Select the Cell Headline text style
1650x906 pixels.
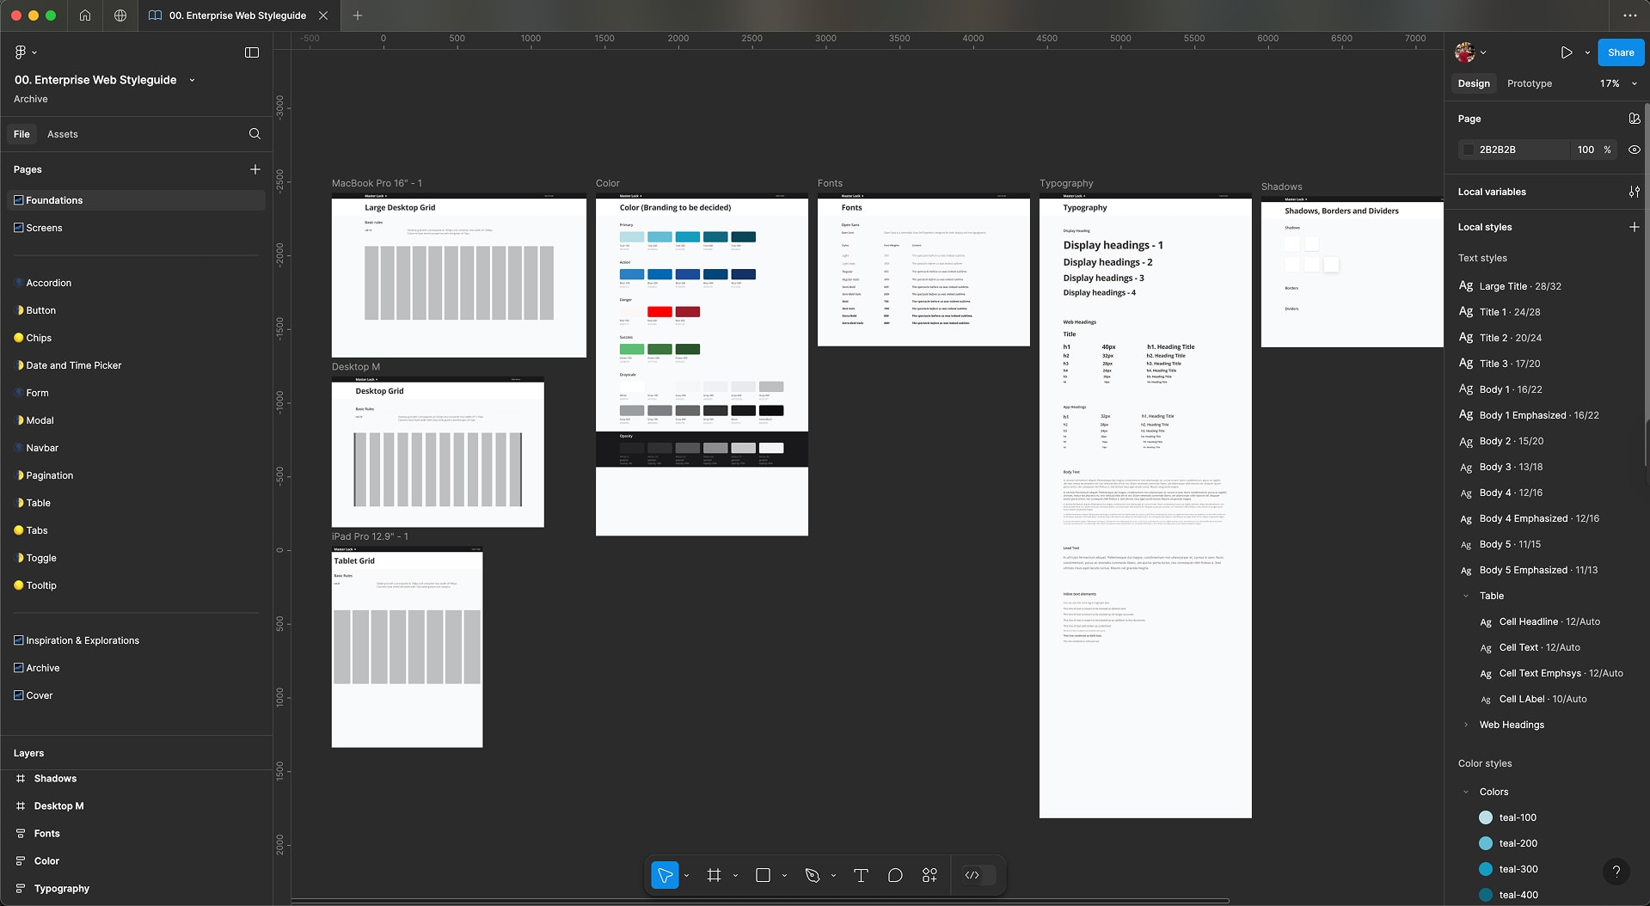pos(1549,621)
